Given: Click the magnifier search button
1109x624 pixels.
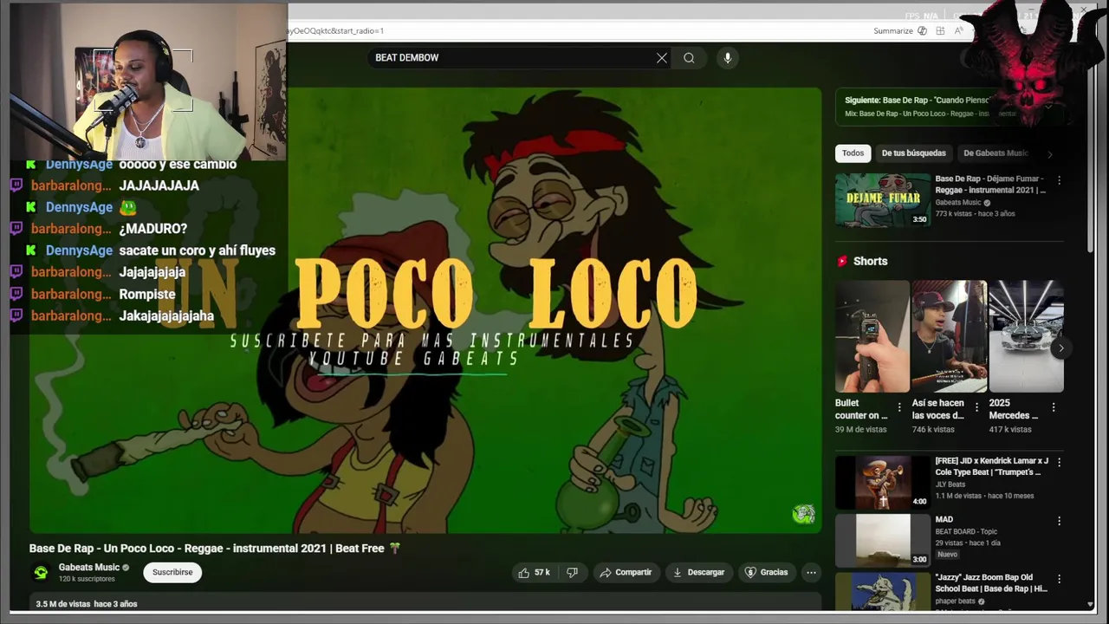Looking at the screenshot, I should point(689,58).
